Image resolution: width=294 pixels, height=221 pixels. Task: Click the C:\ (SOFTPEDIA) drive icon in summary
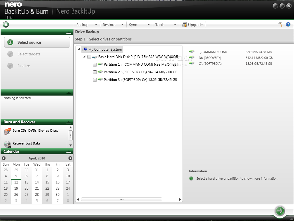(x=192, y=63)
